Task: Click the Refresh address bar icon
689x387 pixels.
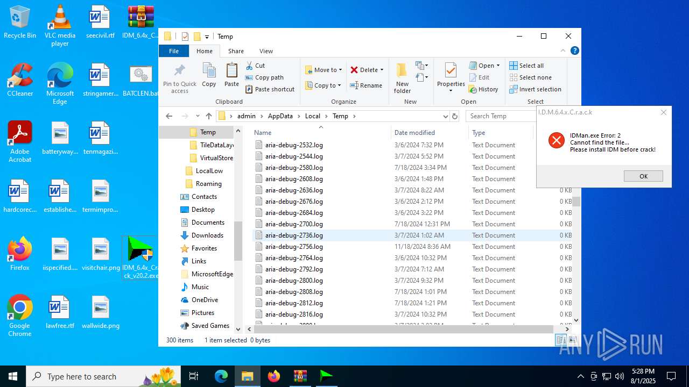Action: [x=455, y=116]
